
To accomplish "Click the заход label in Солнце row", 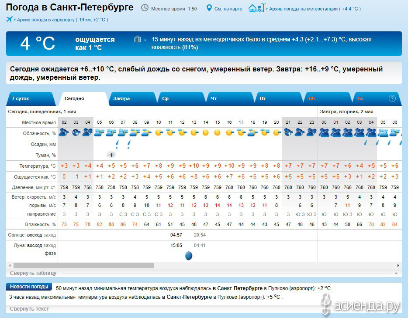I will 49,235.
